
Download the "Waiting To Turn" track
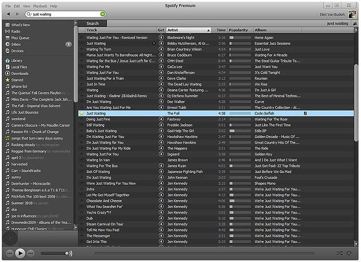pyautogui.click(x=161, y=49)
